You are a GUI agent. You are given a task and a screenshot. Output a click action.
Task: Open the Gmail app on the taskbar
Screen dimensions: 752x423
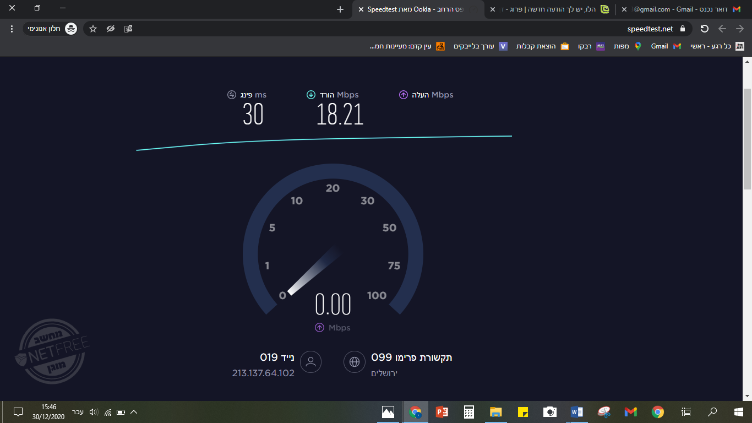[631, 411]
